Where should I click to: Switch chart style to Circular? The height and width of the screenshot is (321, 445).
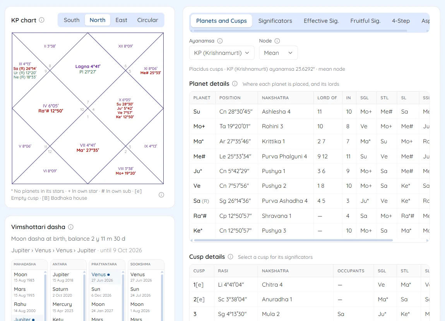[x=147, y=20]
